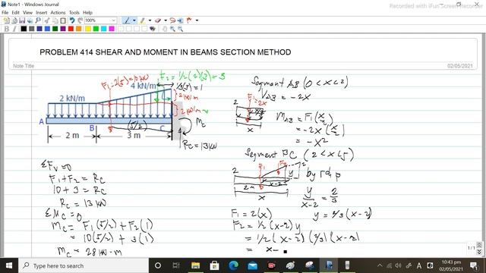Open the Windows Start menu
Viewport: 486px width, 273px height.
tap(9, 265)
